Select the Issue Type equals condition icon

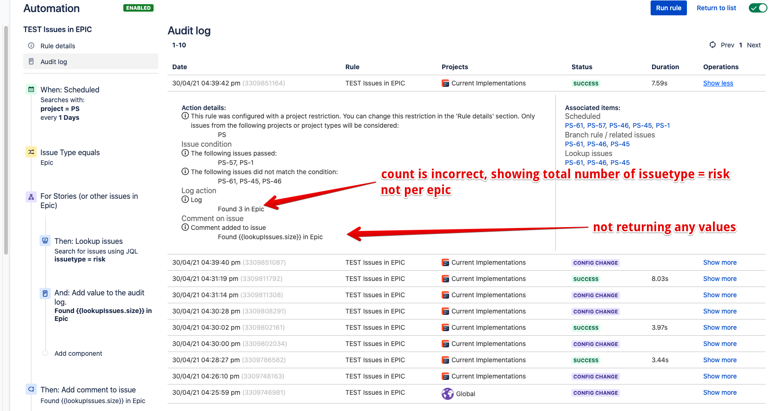click(x=31, y=152)
